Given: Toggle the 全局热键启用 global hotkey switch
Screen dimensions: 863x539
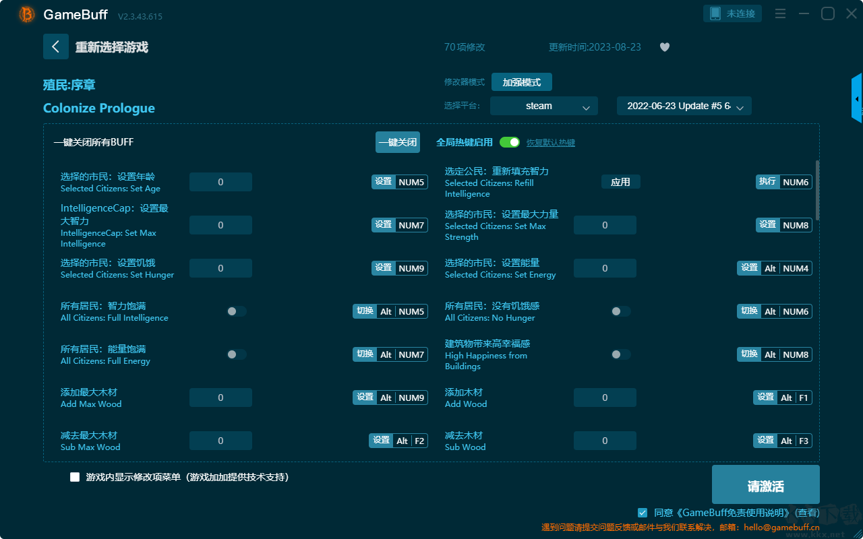Looking at the screenshot, I should pos(510,142).
